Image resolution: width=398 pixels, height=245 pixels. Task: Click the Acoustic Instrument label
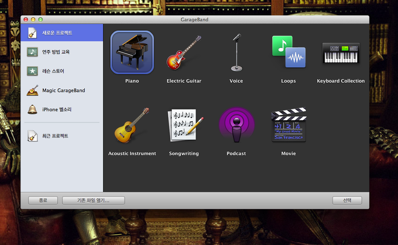coord(132,153)
